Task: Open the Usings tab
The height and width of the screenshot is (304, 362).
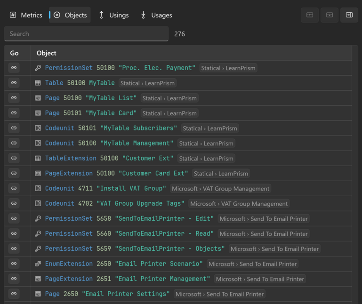Action: 114,15
